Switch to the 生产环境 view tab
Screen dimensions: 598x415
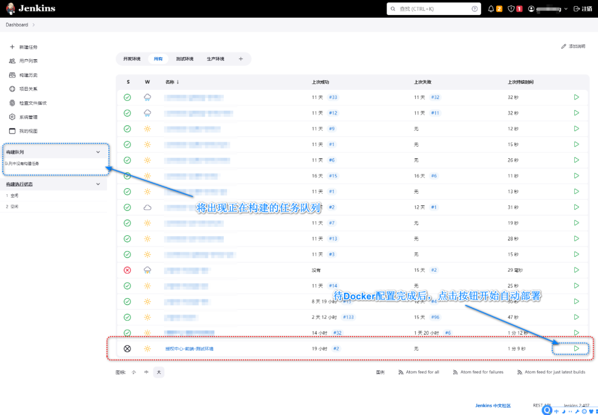[x=215, y=59]
